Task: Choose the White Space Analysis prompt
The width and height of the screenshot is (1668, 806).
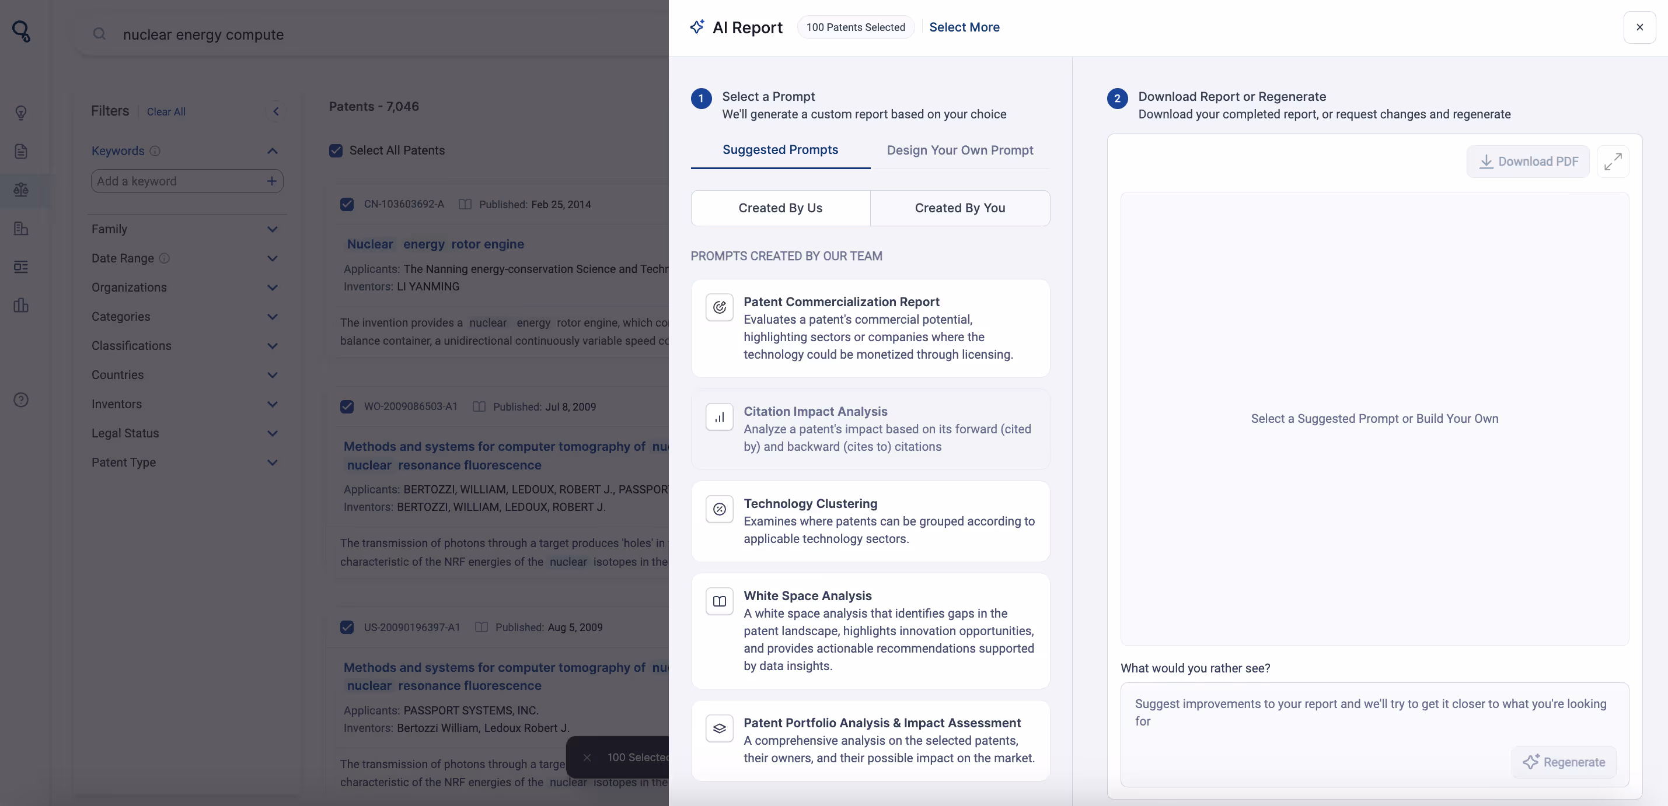Action: [x=870, y=630]
